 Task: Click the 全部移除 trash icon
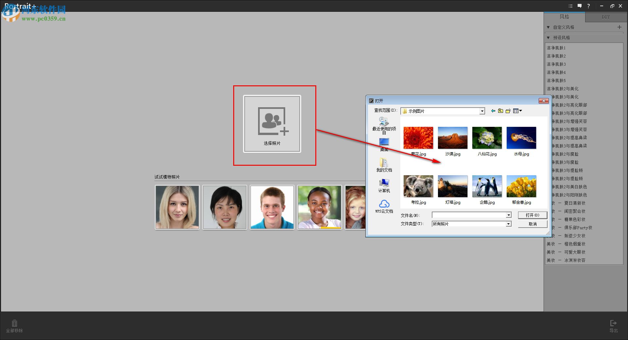pyautogui.click(x=14, y=323)
